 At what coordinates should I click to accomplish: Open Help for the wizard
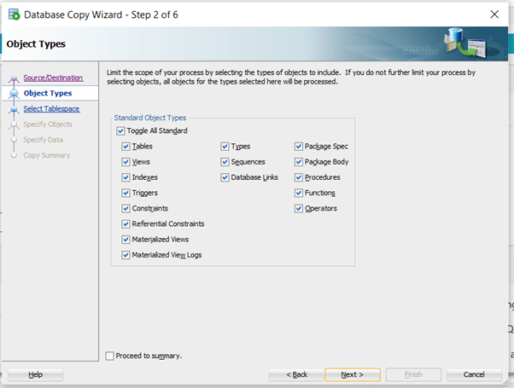[x=35, y=374]
